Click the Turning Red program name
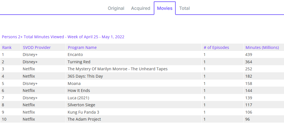Image resolution: width=284 pixels, height=124 pixels. 79,62
